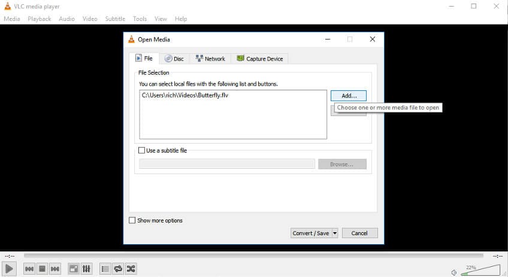508x277 pixels.
Task: Open the View menu
Action: tap(161, 19)
